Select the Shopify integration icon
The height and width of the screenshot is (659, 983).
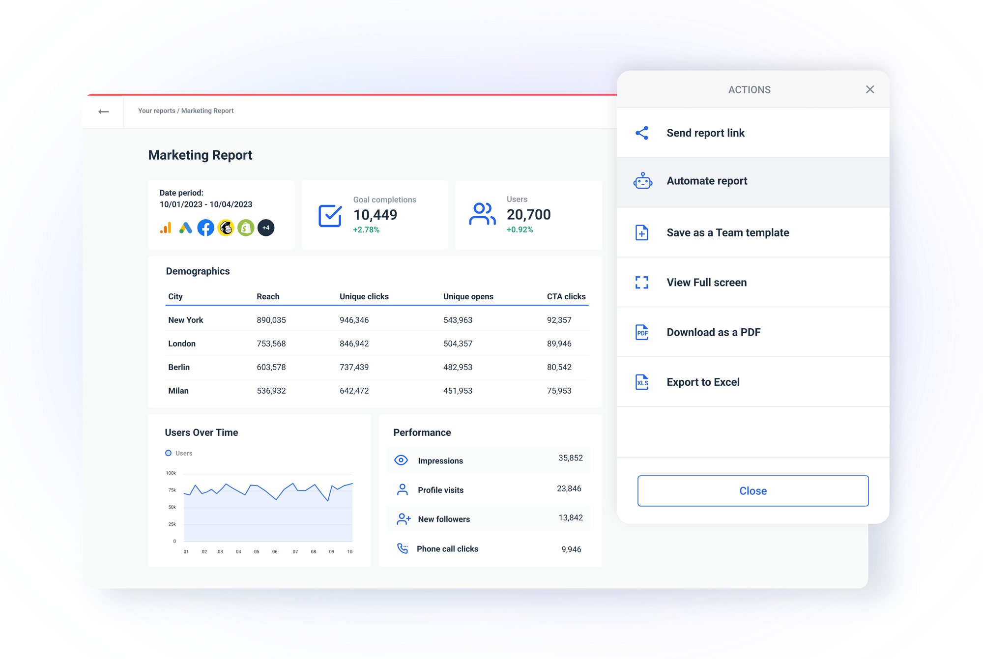(x=245, y=228)
